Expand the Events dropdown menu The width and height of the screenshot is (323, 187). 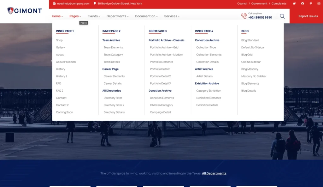pyautogui.click(x=94, y=16)
